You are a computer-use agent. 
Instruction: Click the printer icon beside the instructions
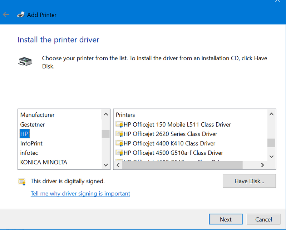coord(25,61)
